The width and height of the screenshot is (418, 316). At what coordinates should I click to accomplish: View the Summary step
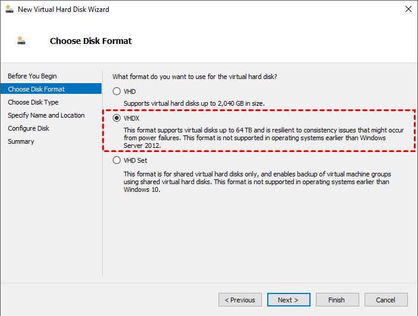(21, 141)
